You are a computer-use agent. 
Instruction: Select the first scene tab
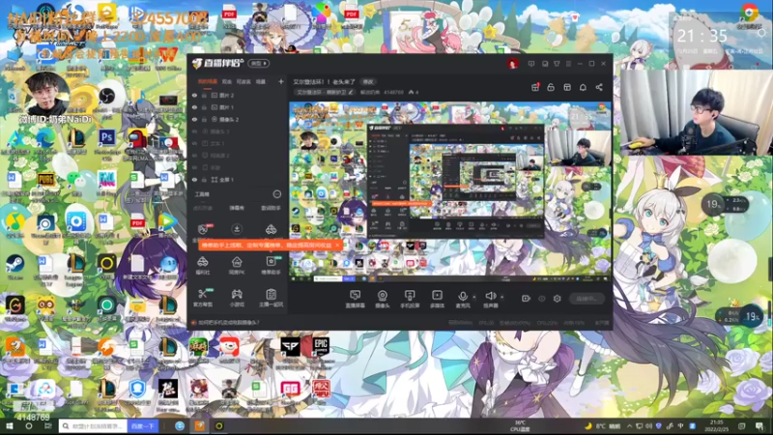coord(207,81)
